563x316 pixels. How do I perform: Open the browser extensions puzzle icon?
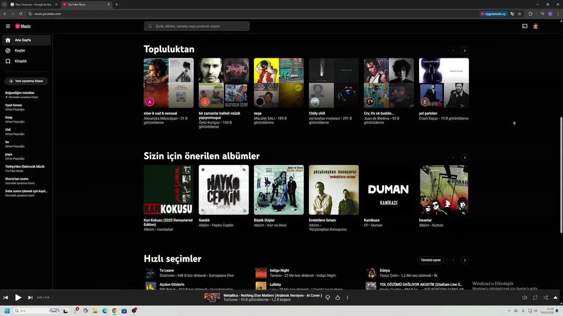[x=530, y=14]
